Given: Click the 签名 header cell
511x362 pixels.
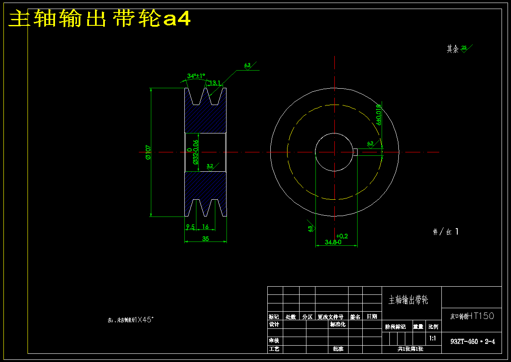Looking at the screenshot, I should (x=355, y=317).
